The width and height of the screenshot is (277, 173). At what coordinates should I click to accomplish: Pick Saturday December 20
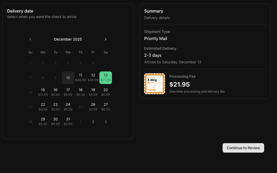(106, 92)
